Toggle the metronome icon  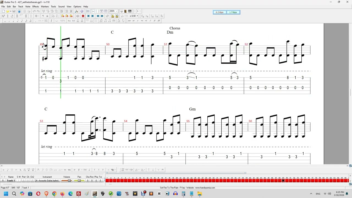[112, 16]
